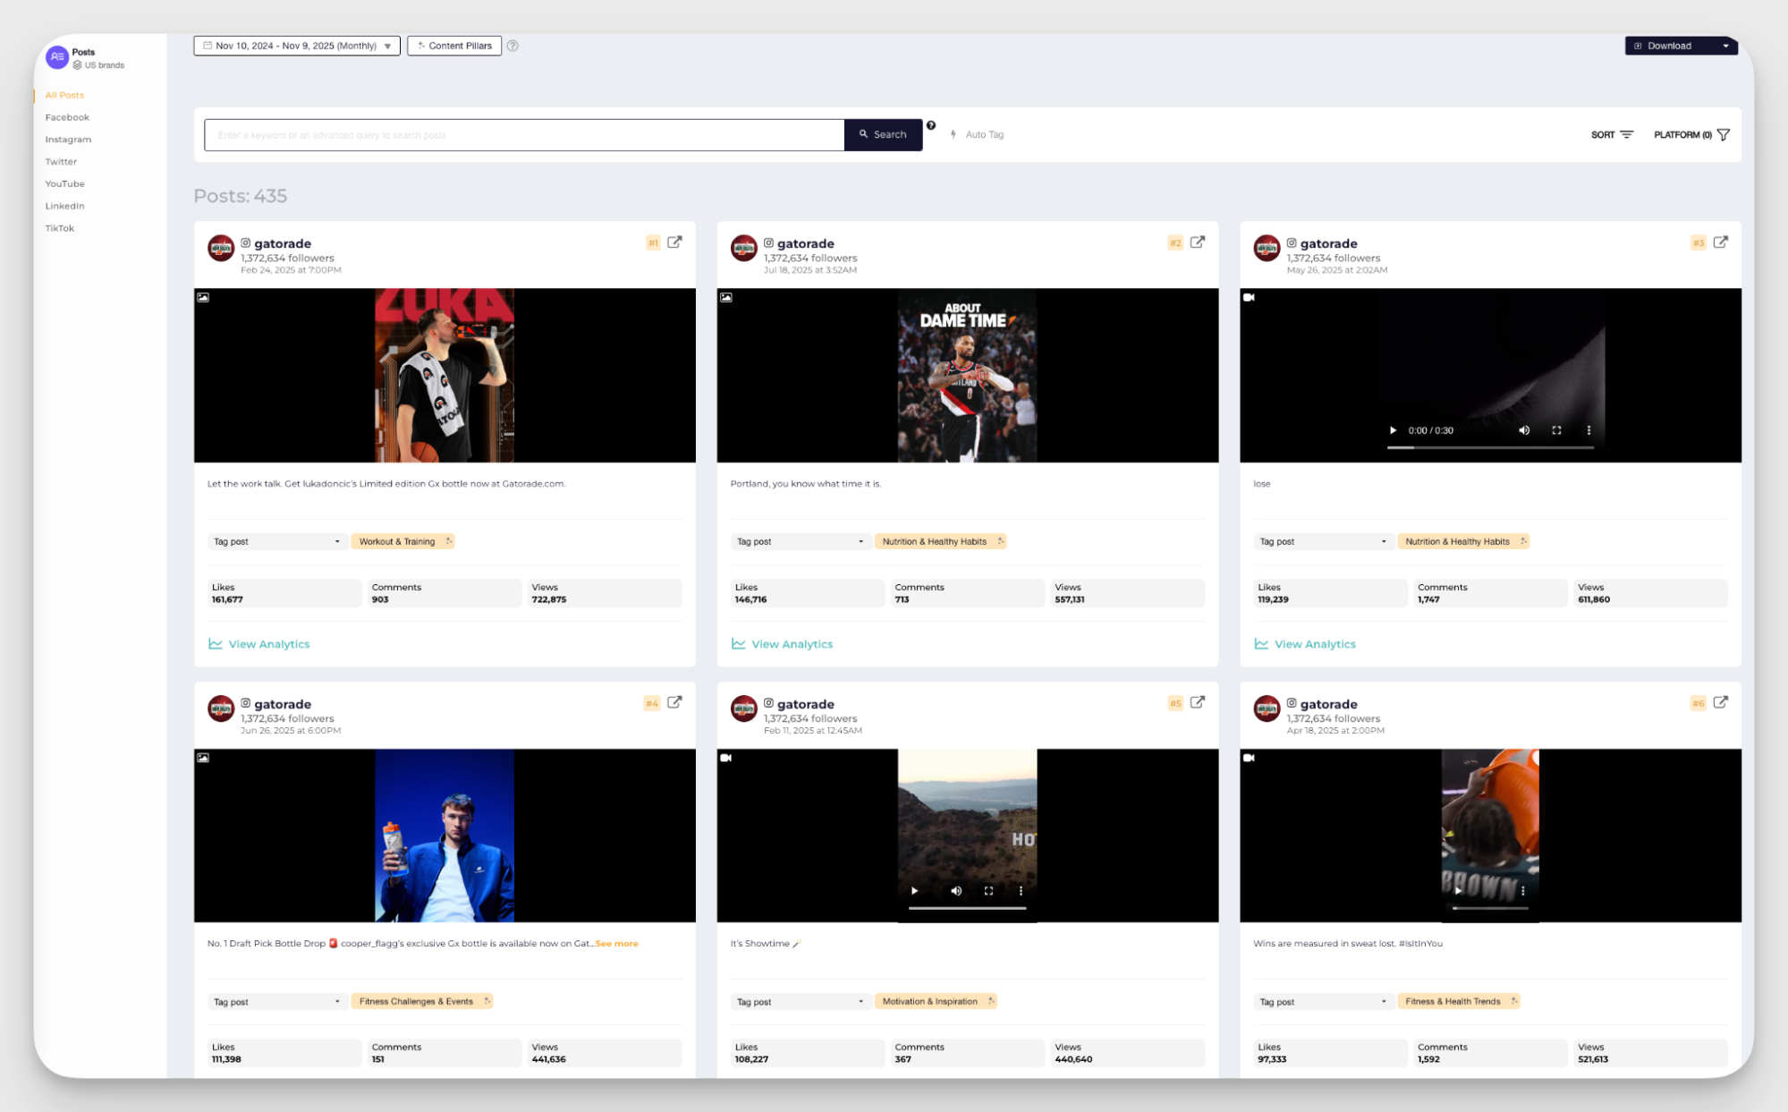Screen dimensions: 1788x1112
Task: Select Facebook in the sidebar
Action: [x=66, y=116]
